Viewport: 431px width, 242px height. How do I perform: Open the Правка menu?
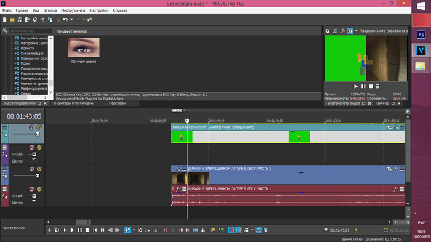[22, 10]
